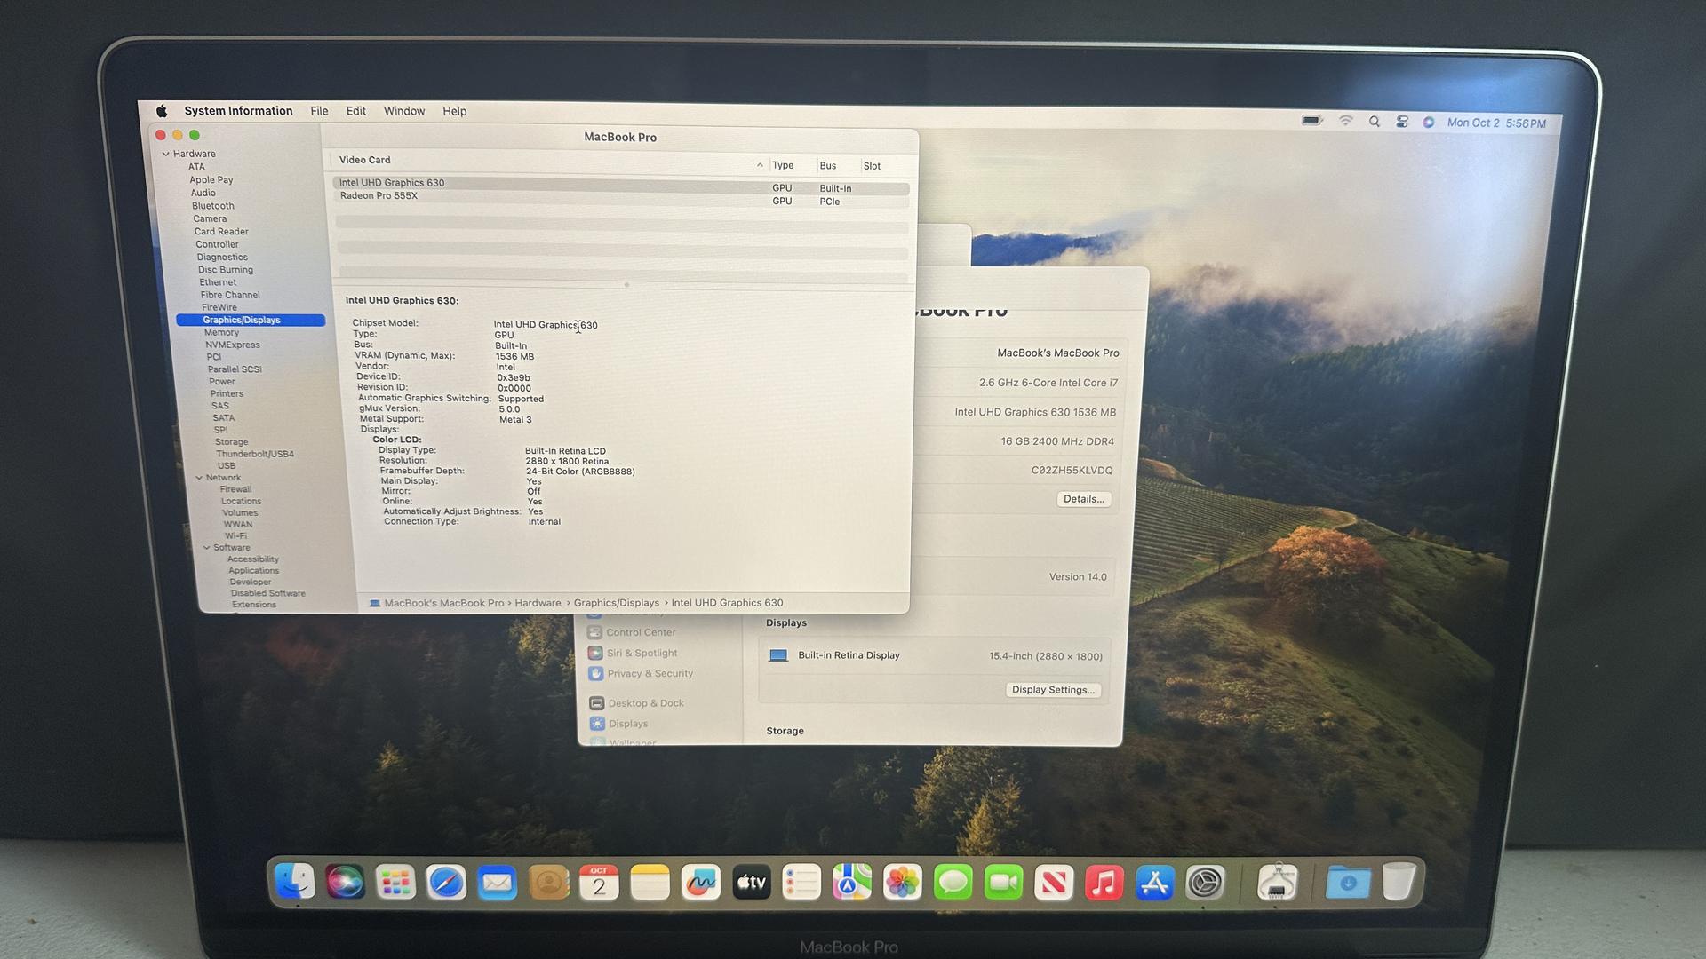1706x959 pixels.
Task: Click the Display Settings... button
Action: [x=1053, y=690]
